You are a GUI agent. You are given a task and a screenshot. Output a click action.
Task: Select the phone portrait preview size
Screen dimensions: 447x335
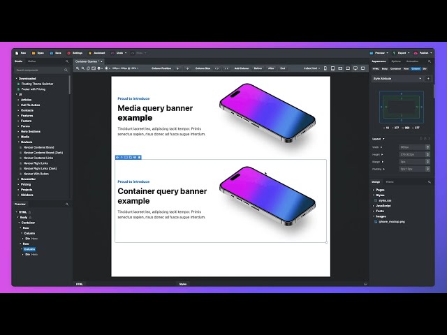[x=325, y=68]
